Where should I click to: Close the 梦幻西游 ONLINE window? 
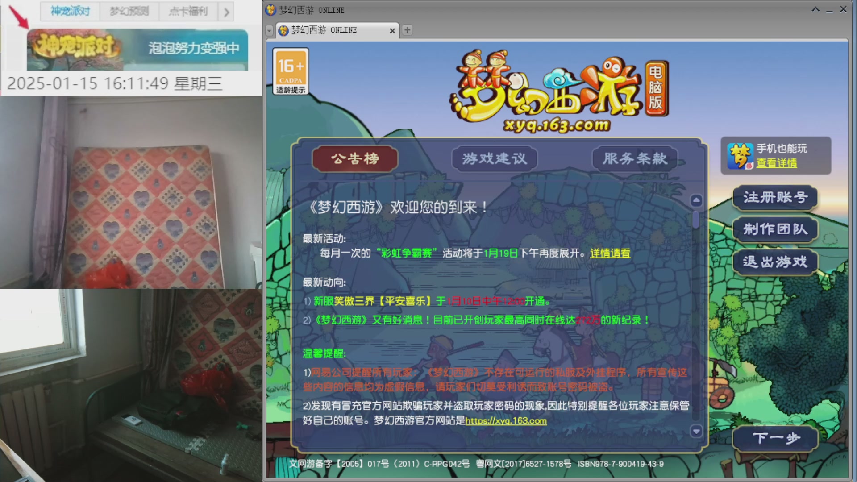pos(843,9)
